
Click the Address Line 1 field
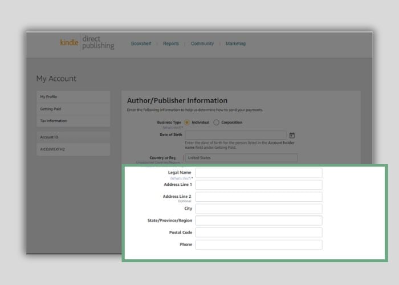(x=259, y=185)
